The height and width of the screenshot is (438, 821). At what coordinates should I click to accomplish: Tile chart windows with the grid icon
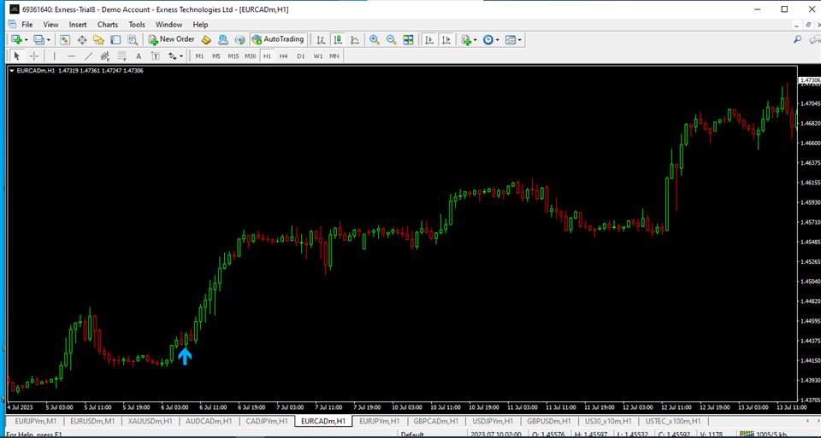[x=409, y=40]
